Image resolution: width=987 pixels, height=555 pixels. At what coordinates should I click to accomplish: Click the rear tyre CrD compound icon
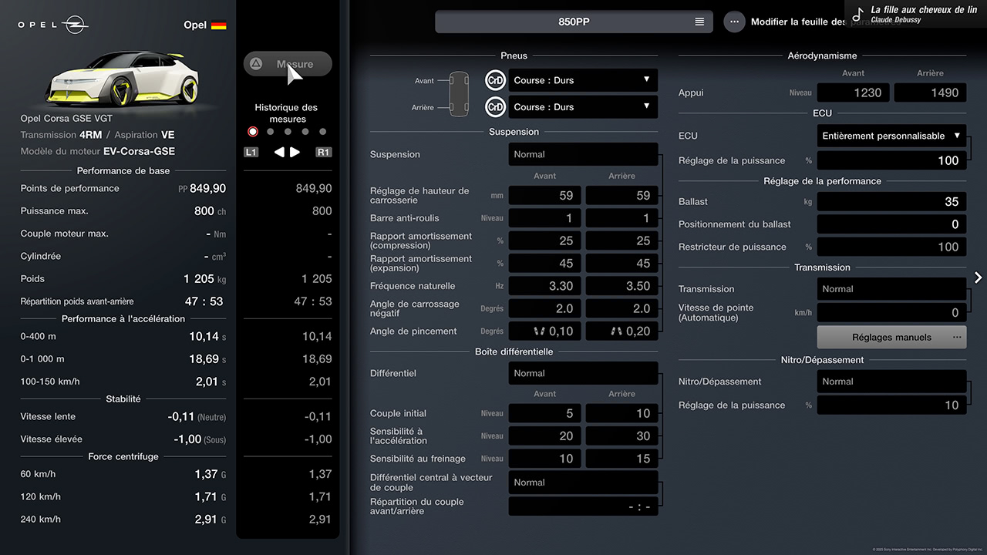coord(495,107)
